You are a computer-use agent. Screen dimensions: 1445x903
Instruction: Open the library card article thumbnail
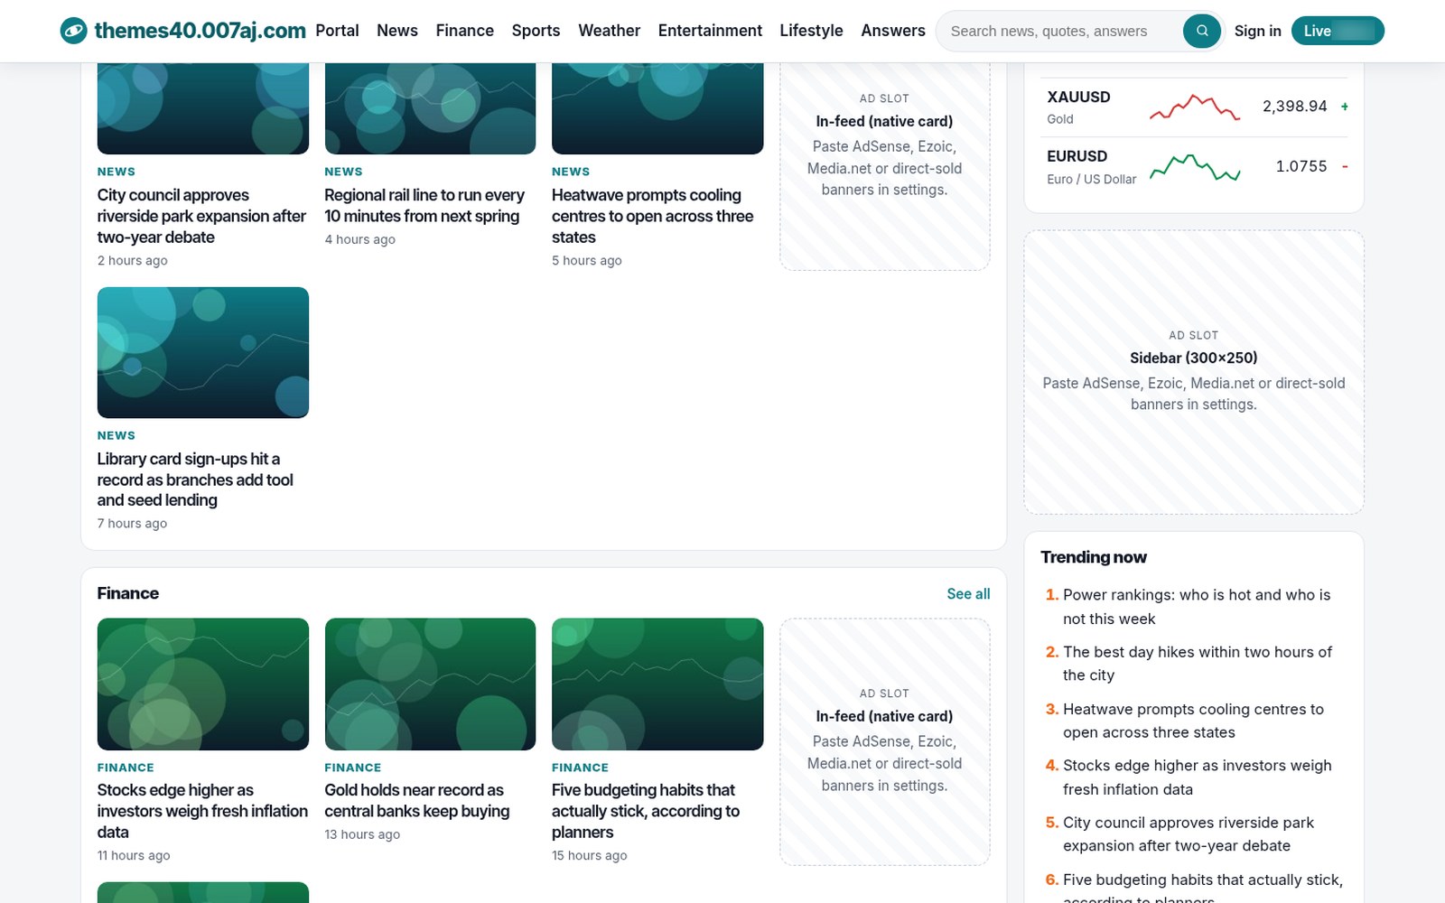[203, 352]
